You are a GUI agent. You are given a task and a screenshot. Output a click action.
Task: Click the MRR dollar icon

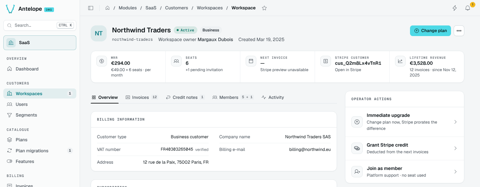(x=102, y=61)
